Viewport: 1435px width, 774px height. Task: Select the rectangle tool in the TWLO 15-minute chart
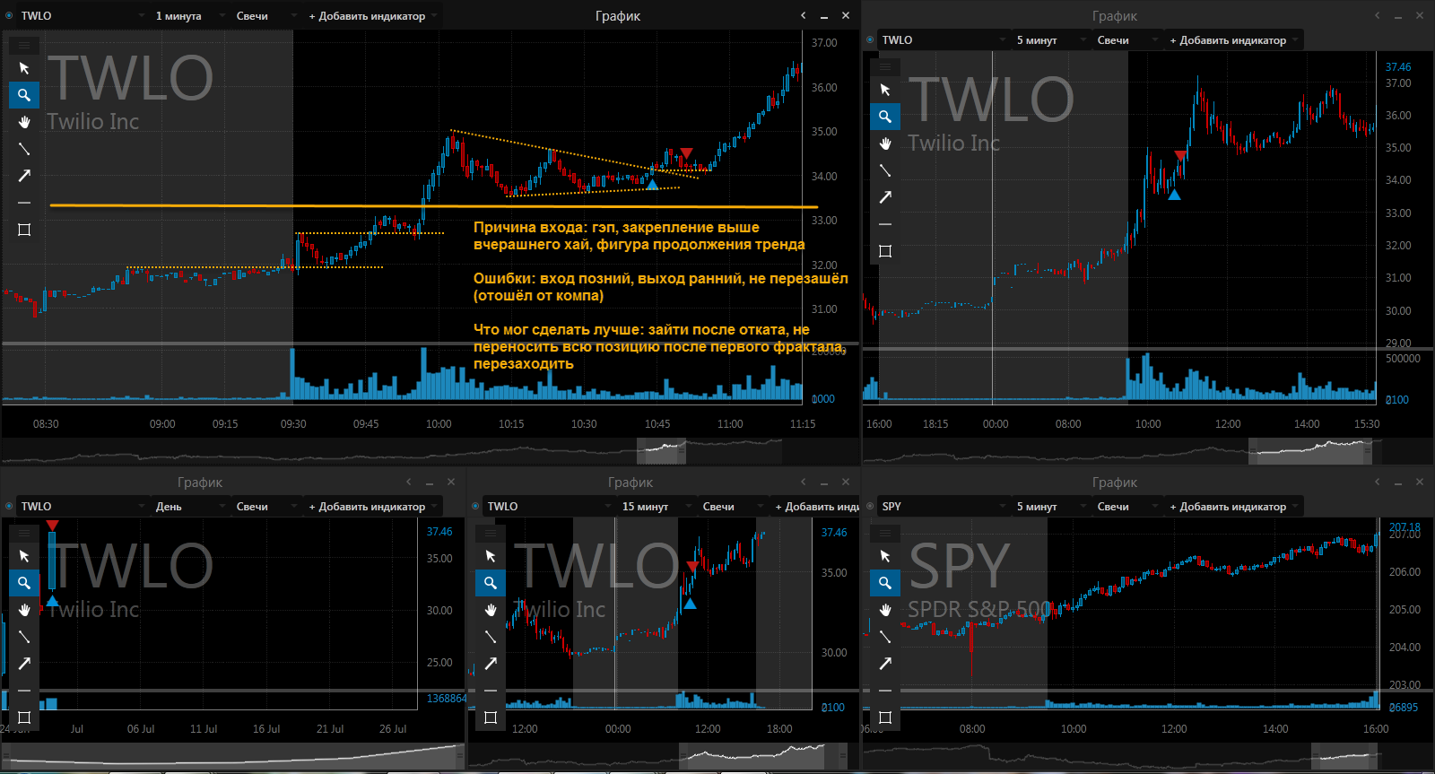(x=491, y=717)
